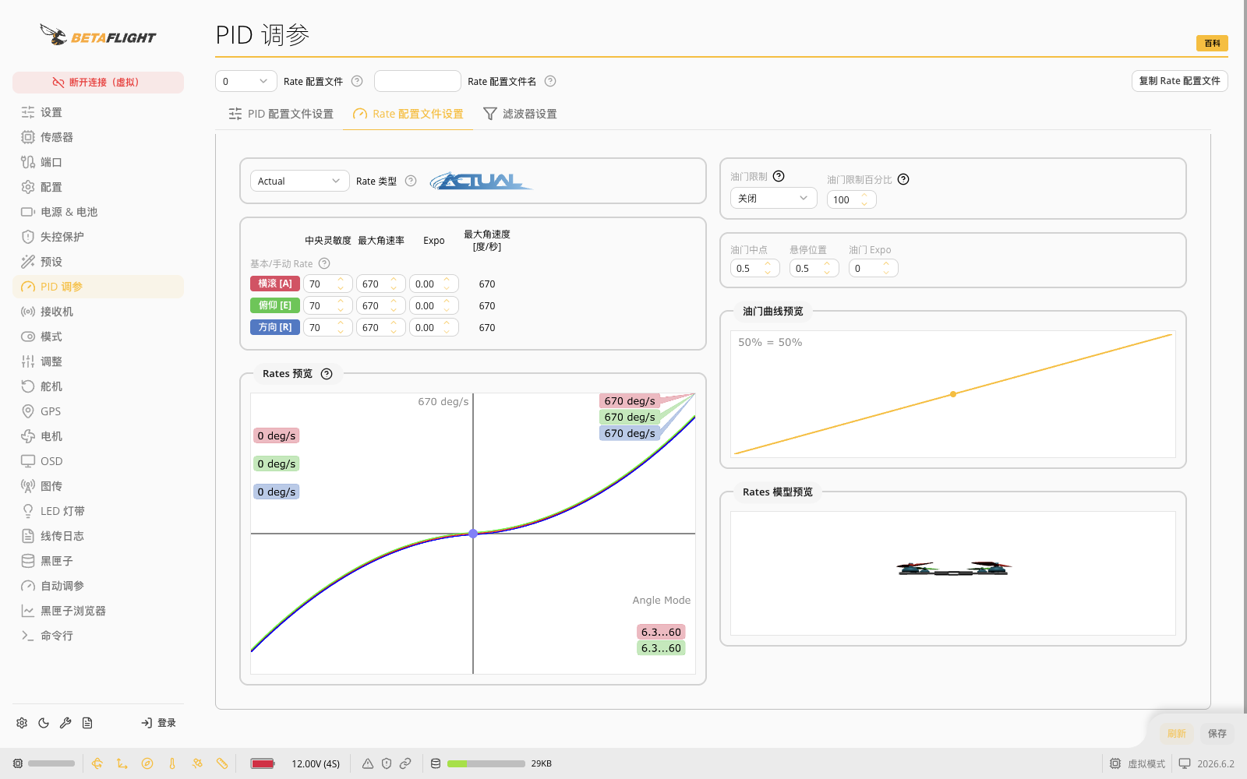Click the 悬停位置 value field
This screenshot has height=779, width=1247.
814,268
